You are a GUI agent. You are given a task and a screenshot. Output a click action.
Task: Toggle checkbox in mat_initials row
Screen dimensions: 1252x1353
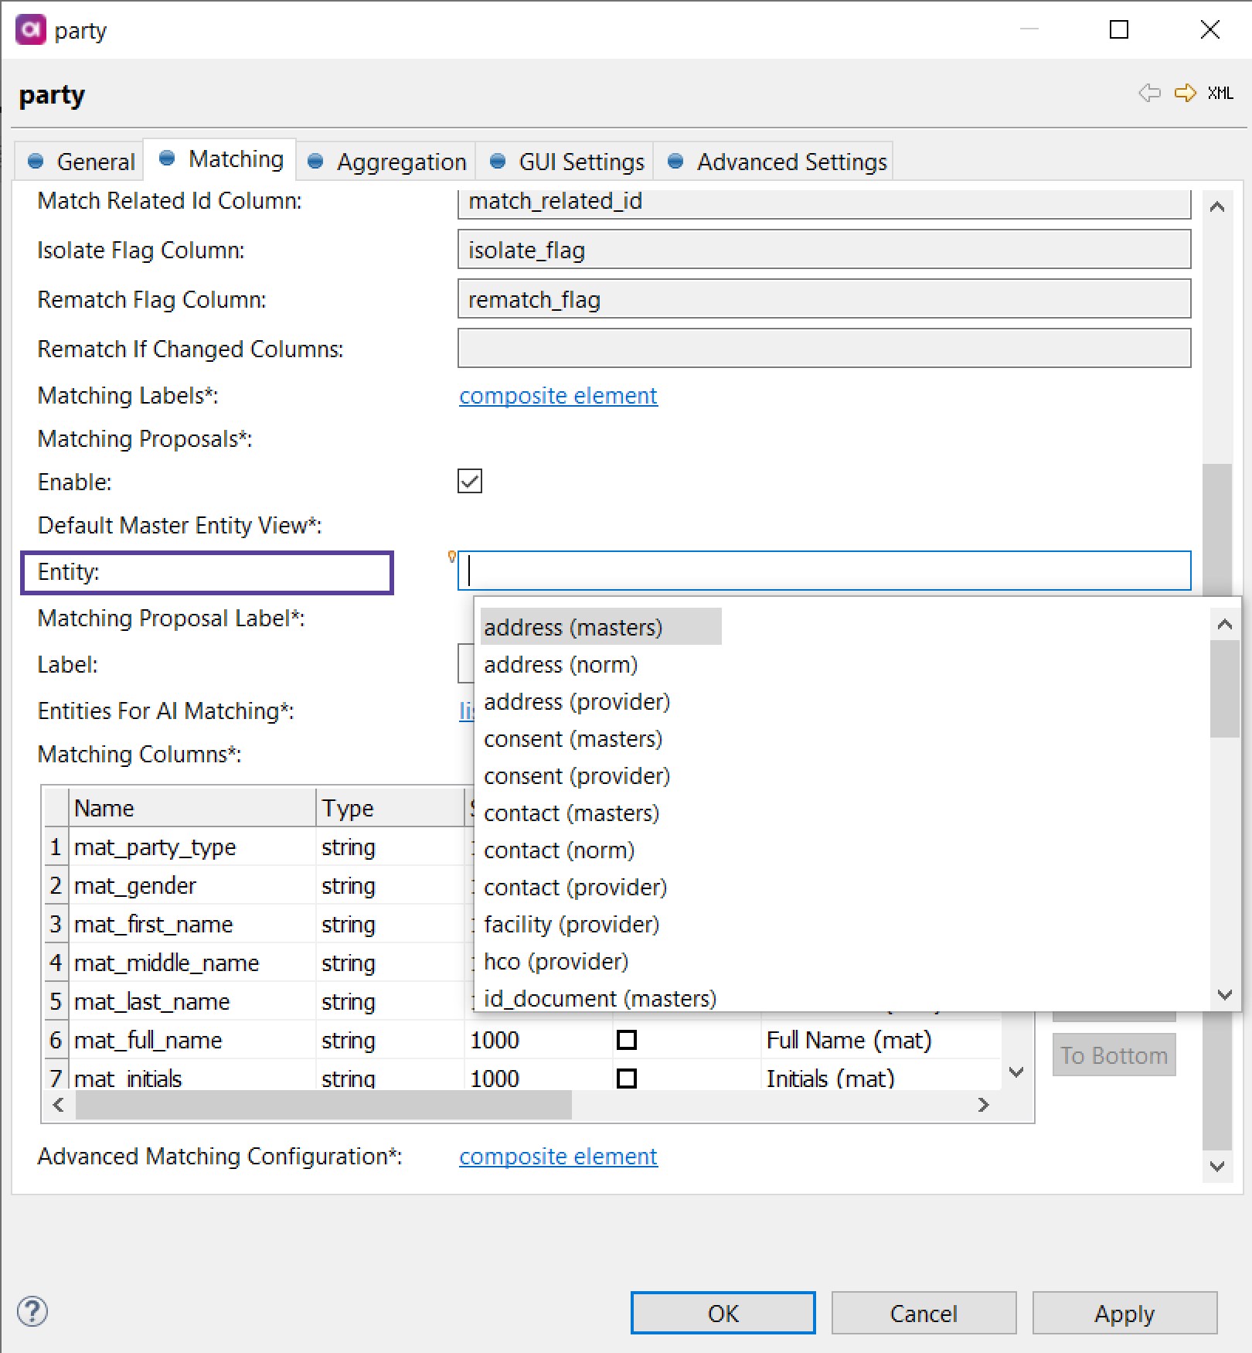click(627, 1078)
